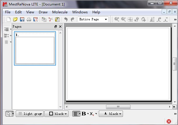This screenshot has width=178, height=125.
Task: Float the Pages panel
Action: coord(56,27)
